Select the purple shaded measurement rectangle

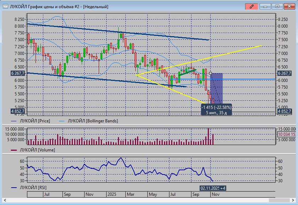pyautogui.click(x=217, y=87)
